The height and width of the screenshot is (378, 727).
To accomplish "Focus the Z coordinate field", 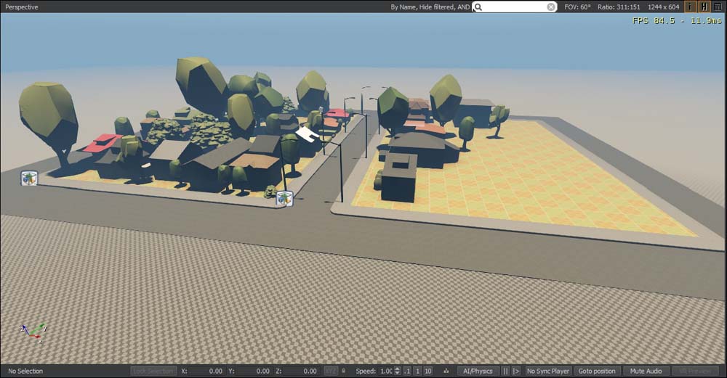I will [300, 371].
